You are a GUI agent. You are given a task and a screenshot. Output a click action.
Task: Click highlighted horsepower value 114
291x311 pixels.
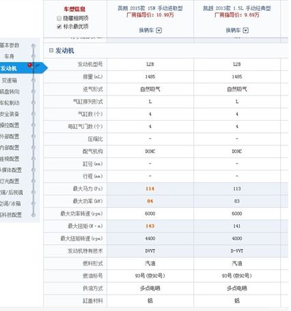(x=150, y=189)
